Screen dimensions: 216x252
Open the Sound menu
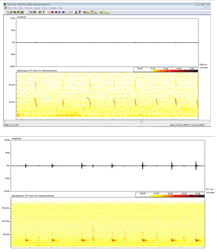37,8
